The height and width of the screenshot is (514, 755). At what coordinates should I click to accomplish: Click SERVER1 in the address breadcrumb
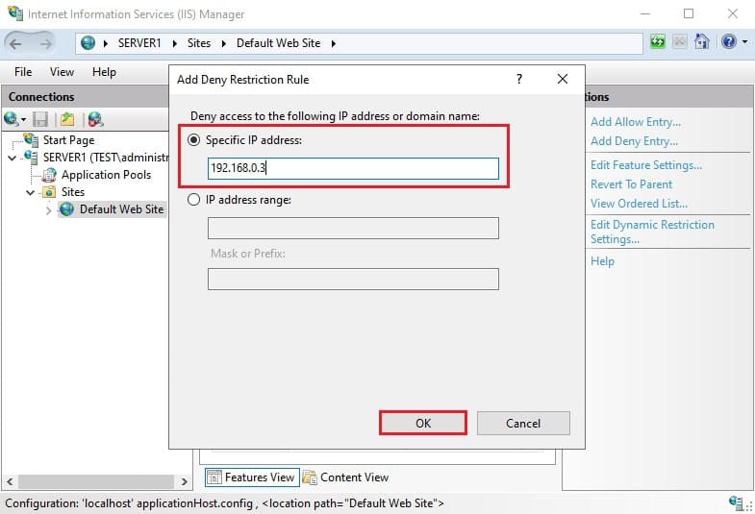coord(139,43)
